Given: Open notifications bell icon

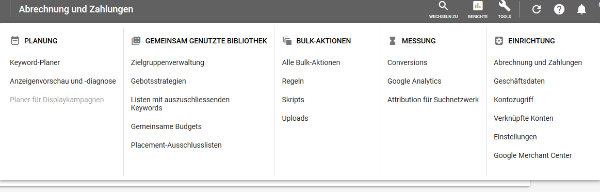Looking at the screenshot, I should (581, 10).
